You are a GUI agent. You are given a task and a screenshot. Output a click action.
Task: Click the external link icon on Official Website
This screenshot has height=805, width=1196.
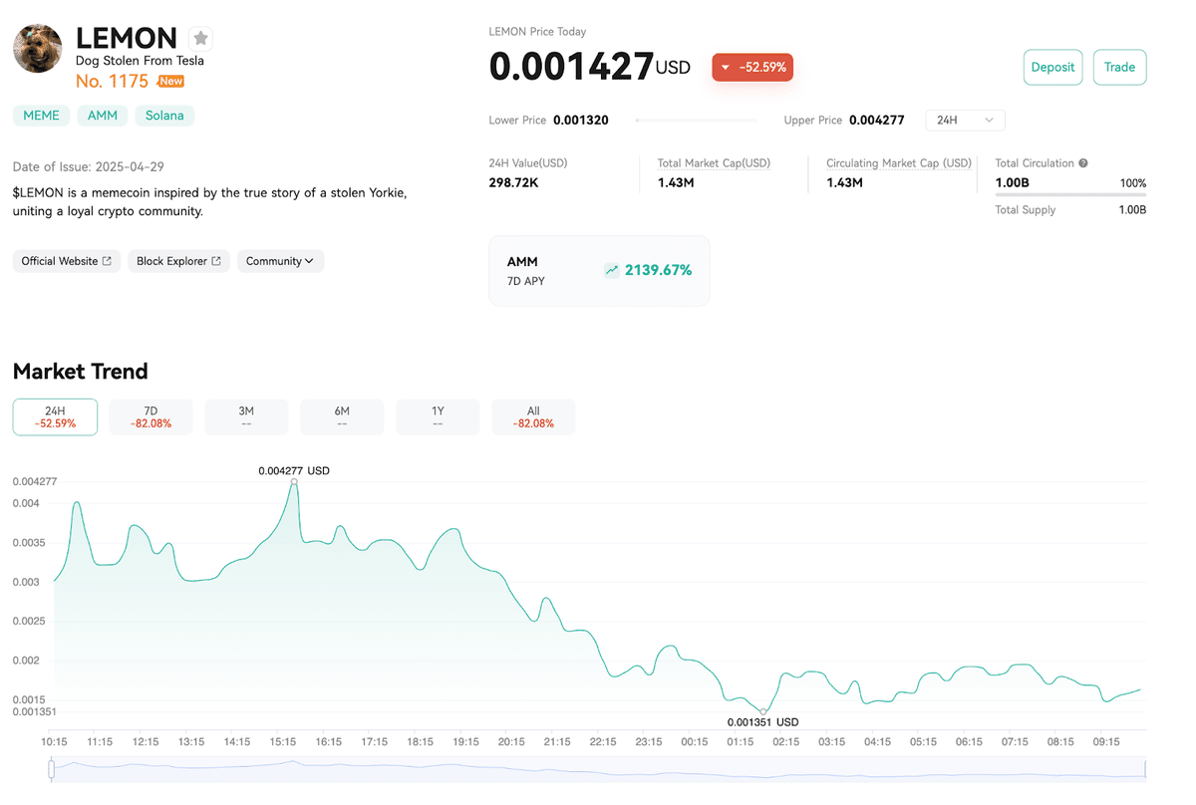[x=106, y=260]
